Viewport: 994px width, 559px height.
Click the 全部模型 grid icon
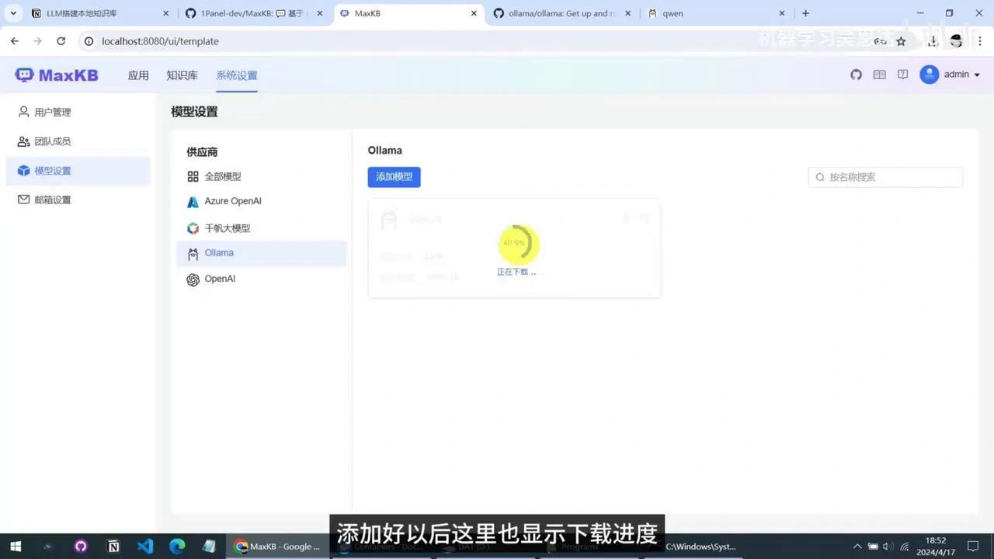coord(193,177)
